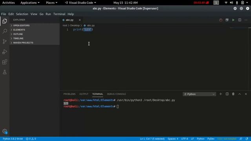Screen dimensions: 251x141
Task: Click Activities in the top bar
Action: pyautogui.click(x=9, y=3)
